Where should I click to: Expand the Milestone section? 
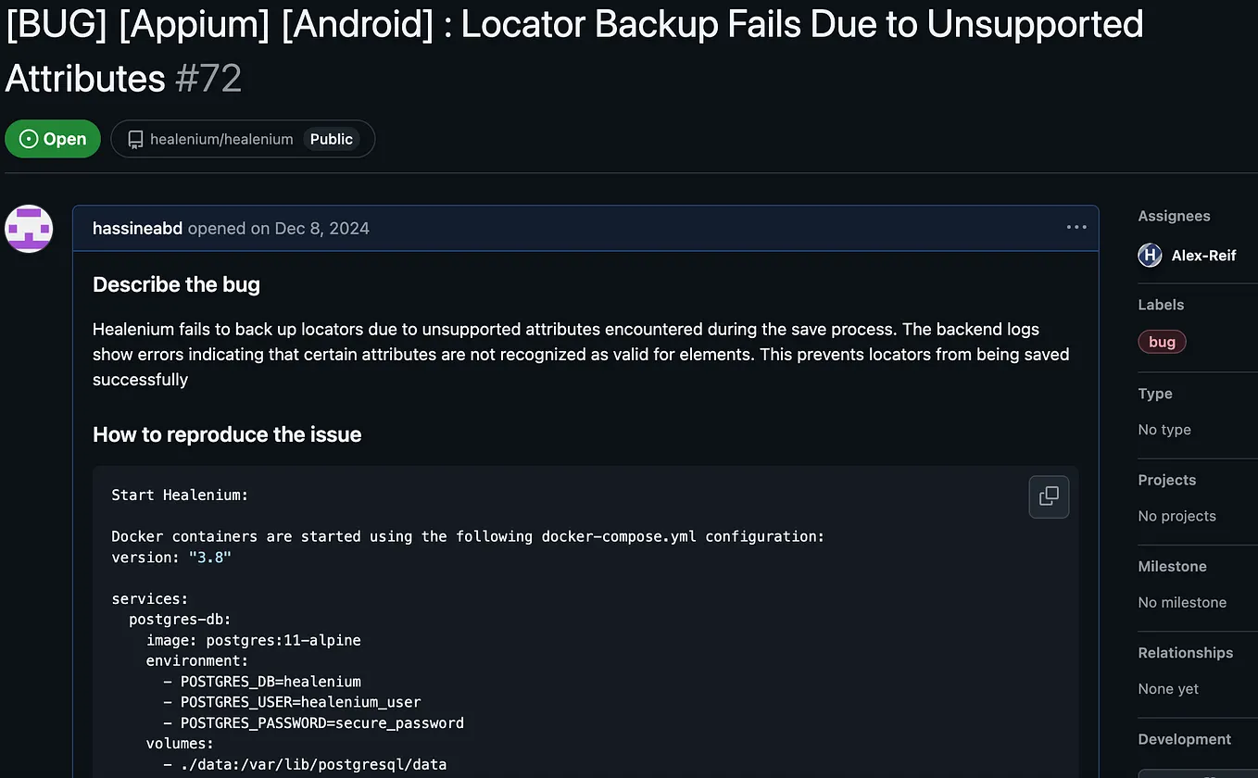click(x=1171, y=566)
